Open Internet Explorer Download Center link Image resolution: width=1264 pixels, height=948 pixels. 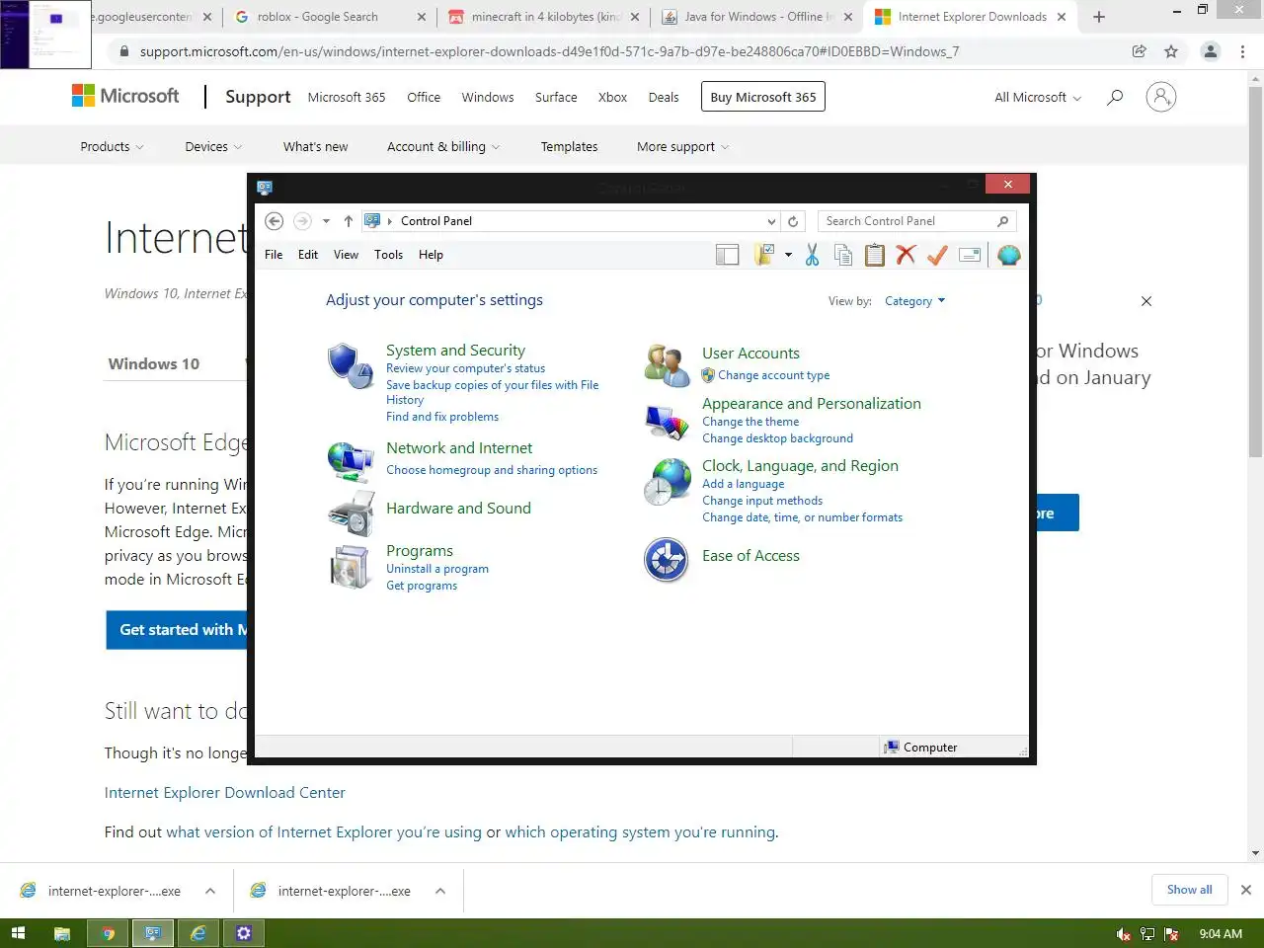click(x=225, y=793)
